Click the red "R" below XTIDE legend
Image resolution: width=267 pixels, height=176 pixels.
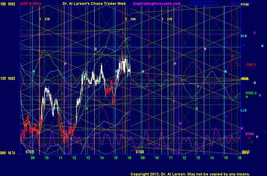coord(249,138)
